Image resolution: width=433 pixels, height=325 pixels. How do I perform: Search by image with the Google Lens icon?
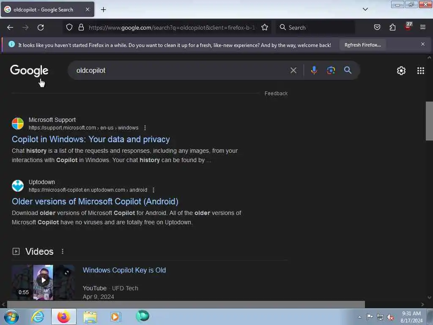331,70
